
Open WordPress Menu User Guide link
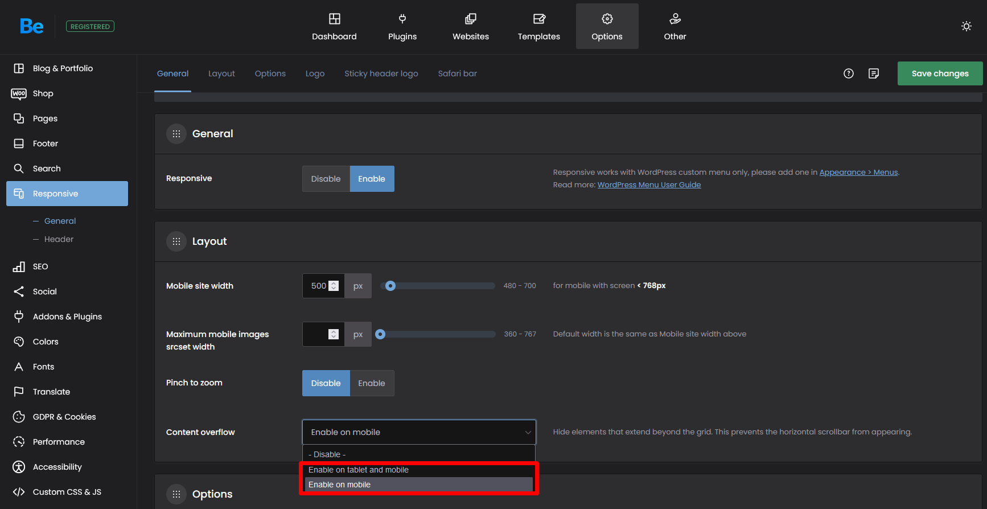click(x=649, y=184)
